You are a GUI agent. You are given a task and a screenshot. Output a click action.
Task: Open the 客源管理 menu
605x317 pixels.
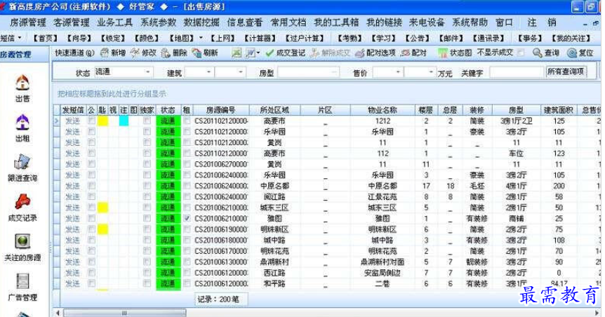point(72,22)
